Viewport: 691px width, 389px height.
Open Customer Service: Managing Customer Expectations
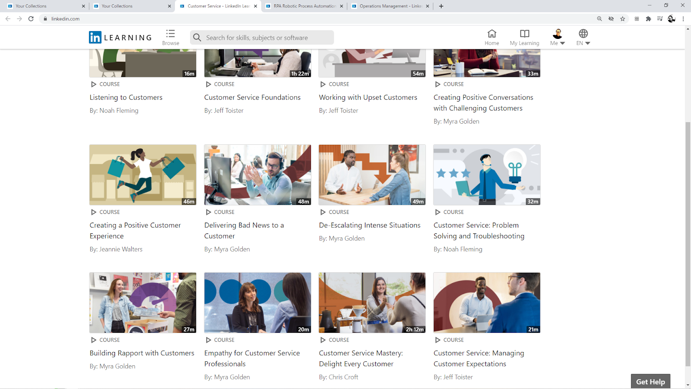(x=479, y=358)
